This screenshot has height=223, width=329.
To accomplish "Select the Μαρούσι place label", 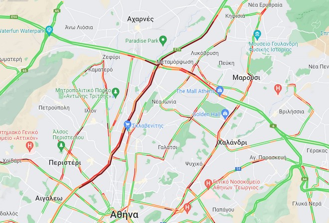I will click(x=246, y=78).
